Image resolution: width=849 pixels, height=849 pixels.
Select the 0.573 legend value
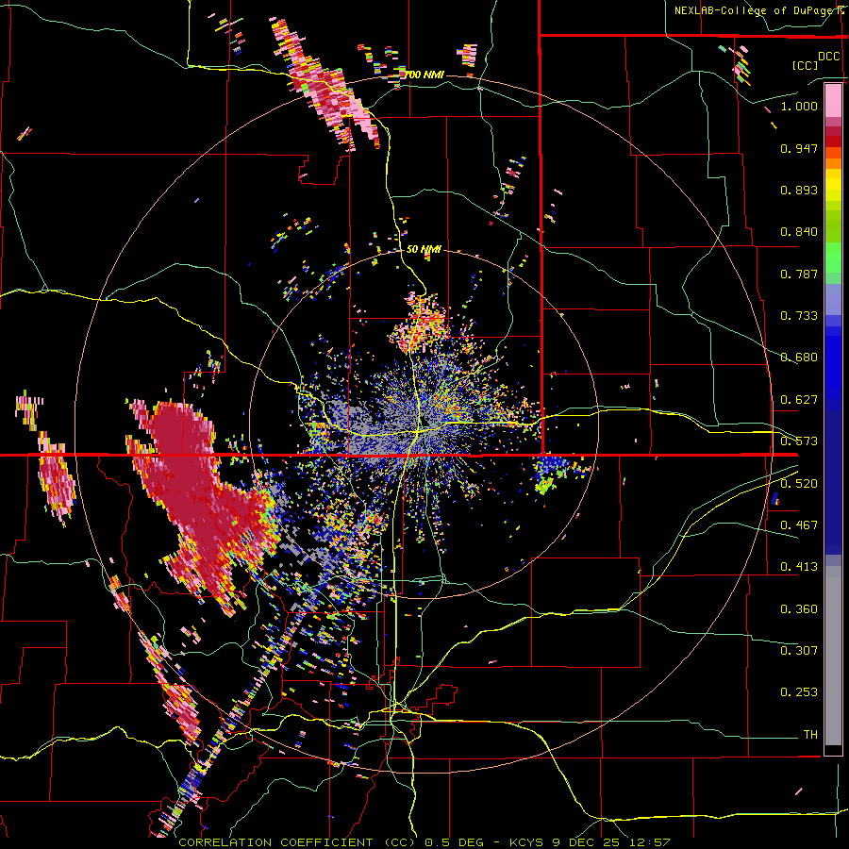click(799, 441)
